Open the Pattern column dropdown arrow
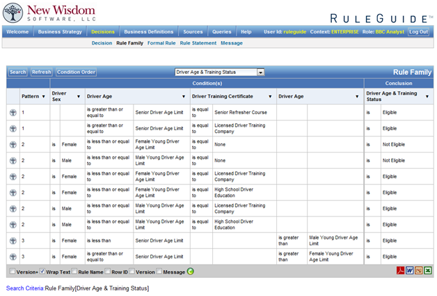 pos(43,97)
